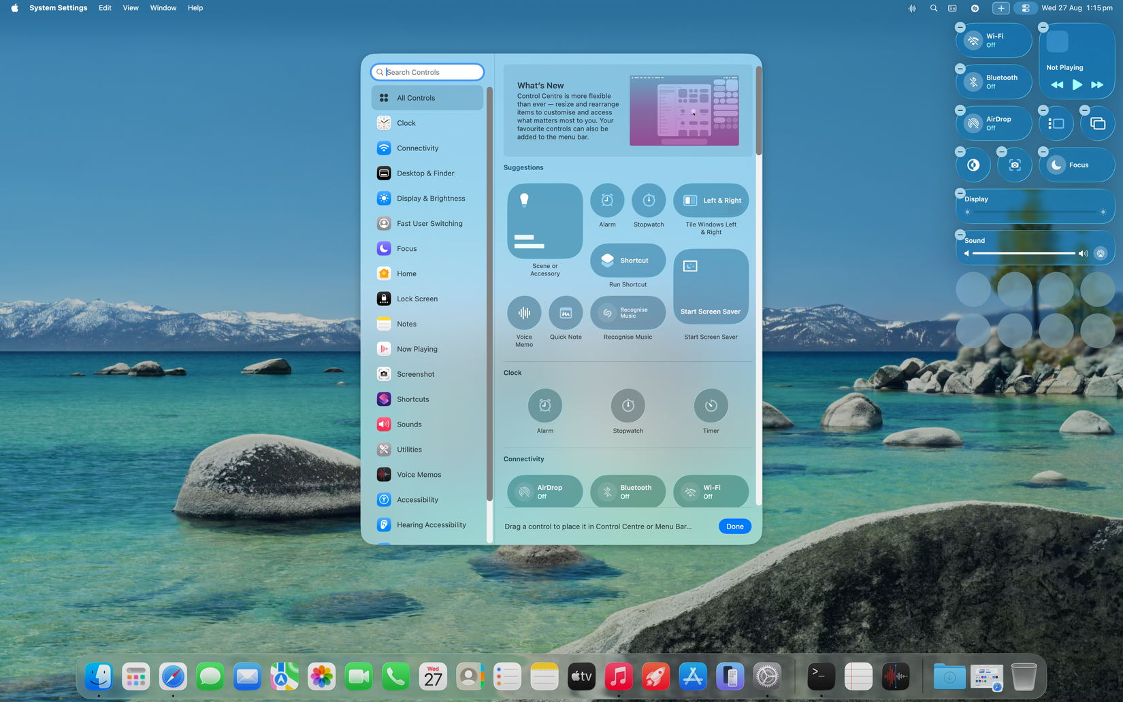
Task: Adjust the Sound volume slider
Action: tap(1024, 254)
